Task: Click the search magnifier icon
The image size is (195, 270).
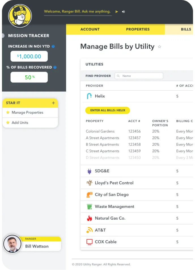Action: click(118, 76)
